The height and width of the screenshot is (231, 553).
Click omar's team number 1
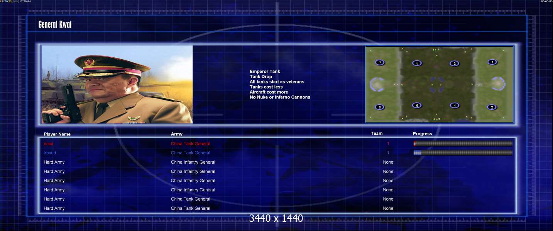pyautogui.click(x=388, y=144)
